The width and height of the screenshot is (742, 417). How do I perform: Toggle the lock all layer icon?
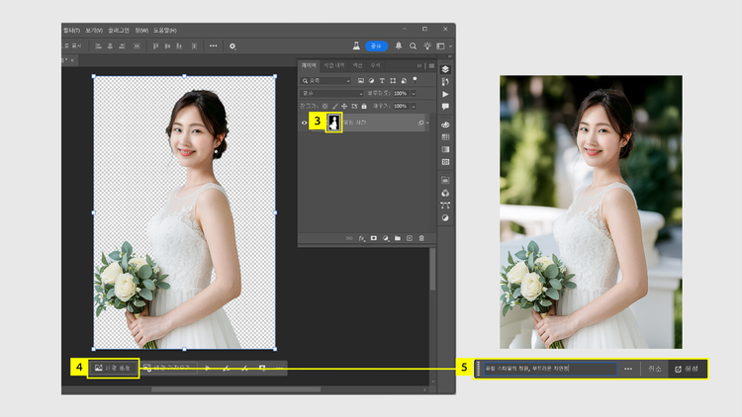[365, 106]
